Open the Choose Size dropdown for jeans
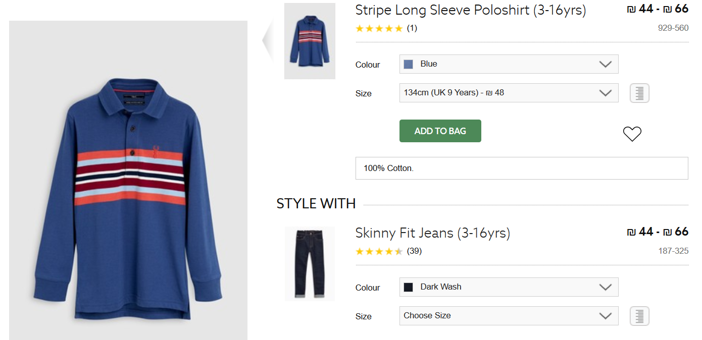The image size is (702, 340). click(x=509, y=316)
